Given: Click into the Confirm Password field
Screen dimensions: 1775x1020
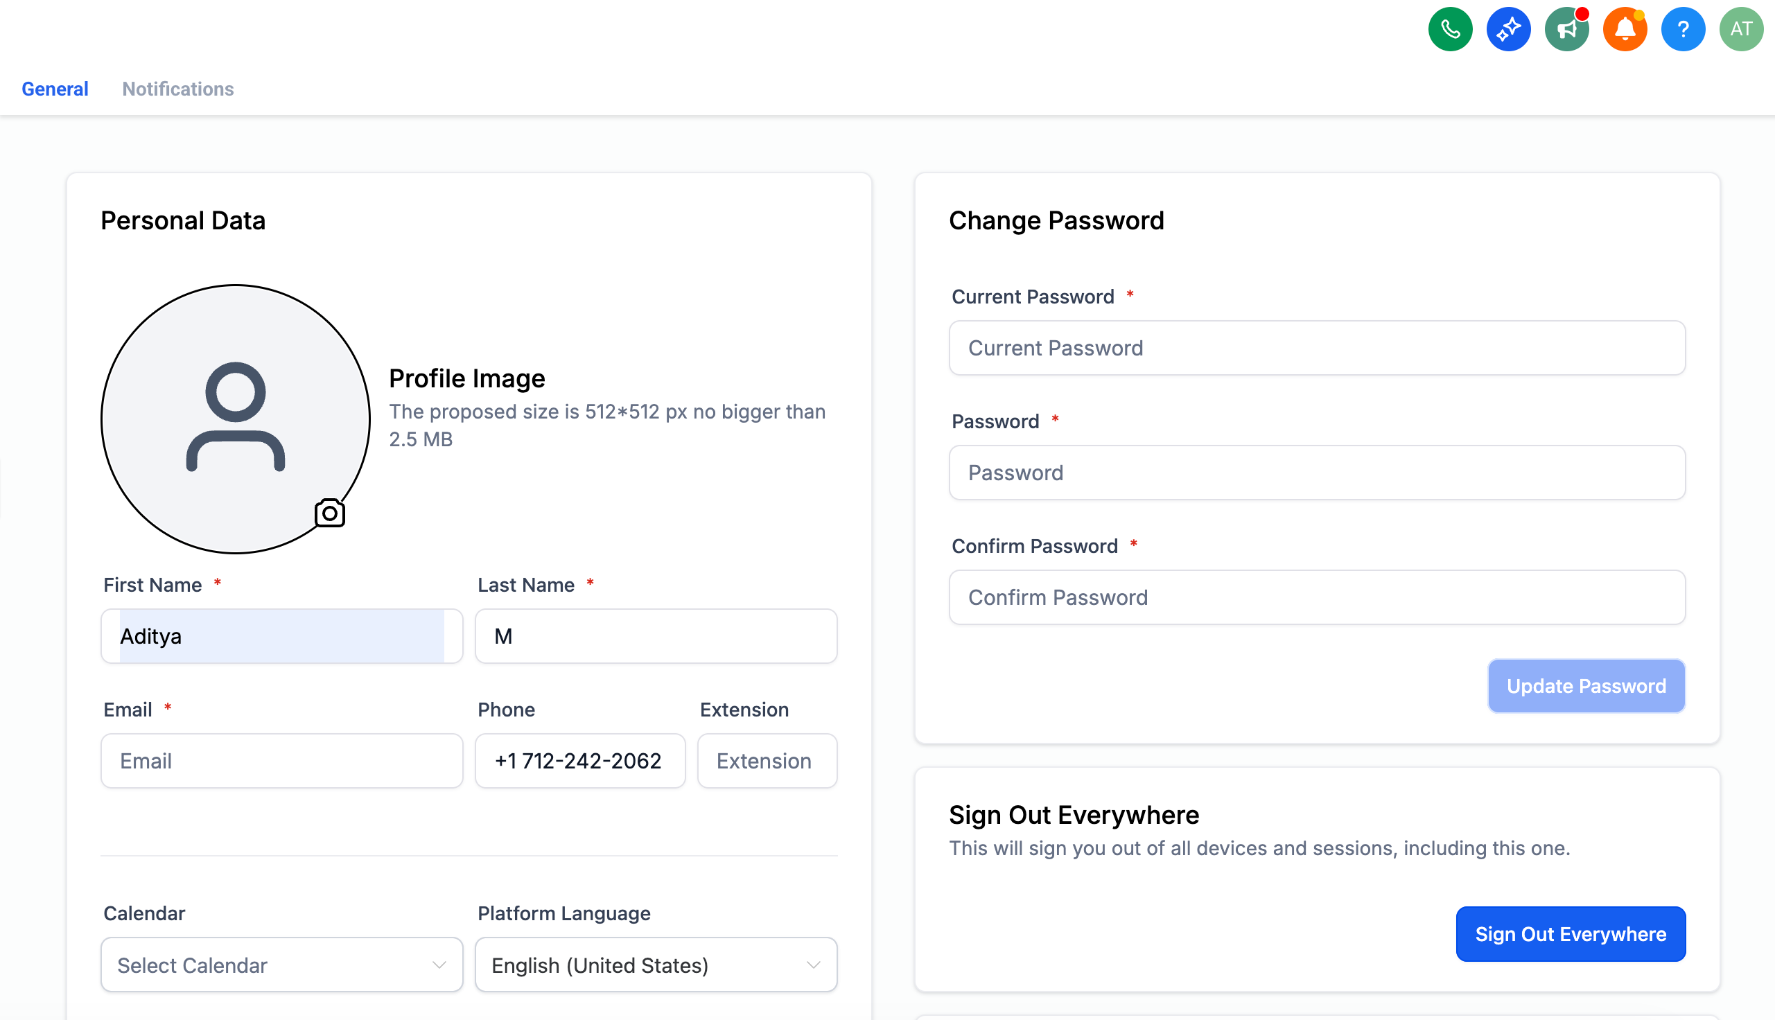Looking at the screenshot, I should click(x=1317, y=597).
